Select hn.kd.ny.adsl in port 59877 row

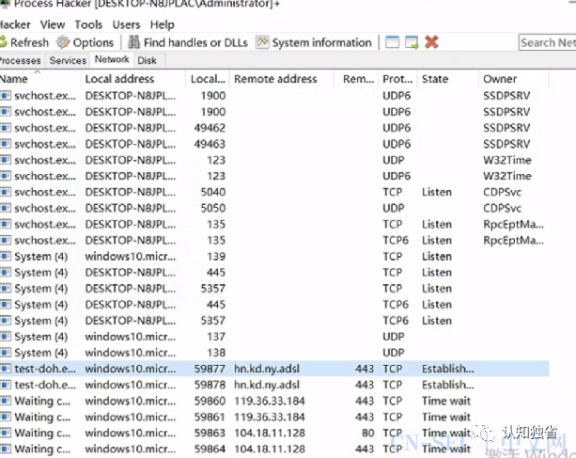267,369
